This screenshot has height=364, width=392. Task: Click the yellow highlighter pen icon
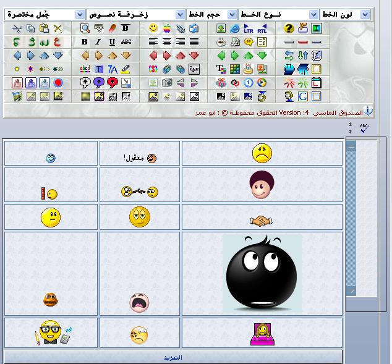click(x=126, y=69)
